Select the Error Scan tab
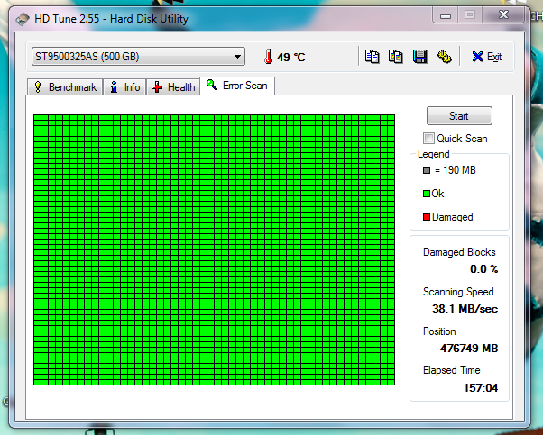Screen dimensions: 543x435 (x=237, y=86)
